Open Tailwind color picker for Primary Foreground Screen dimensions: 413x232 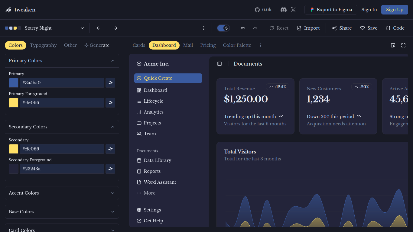click(110, 103)
